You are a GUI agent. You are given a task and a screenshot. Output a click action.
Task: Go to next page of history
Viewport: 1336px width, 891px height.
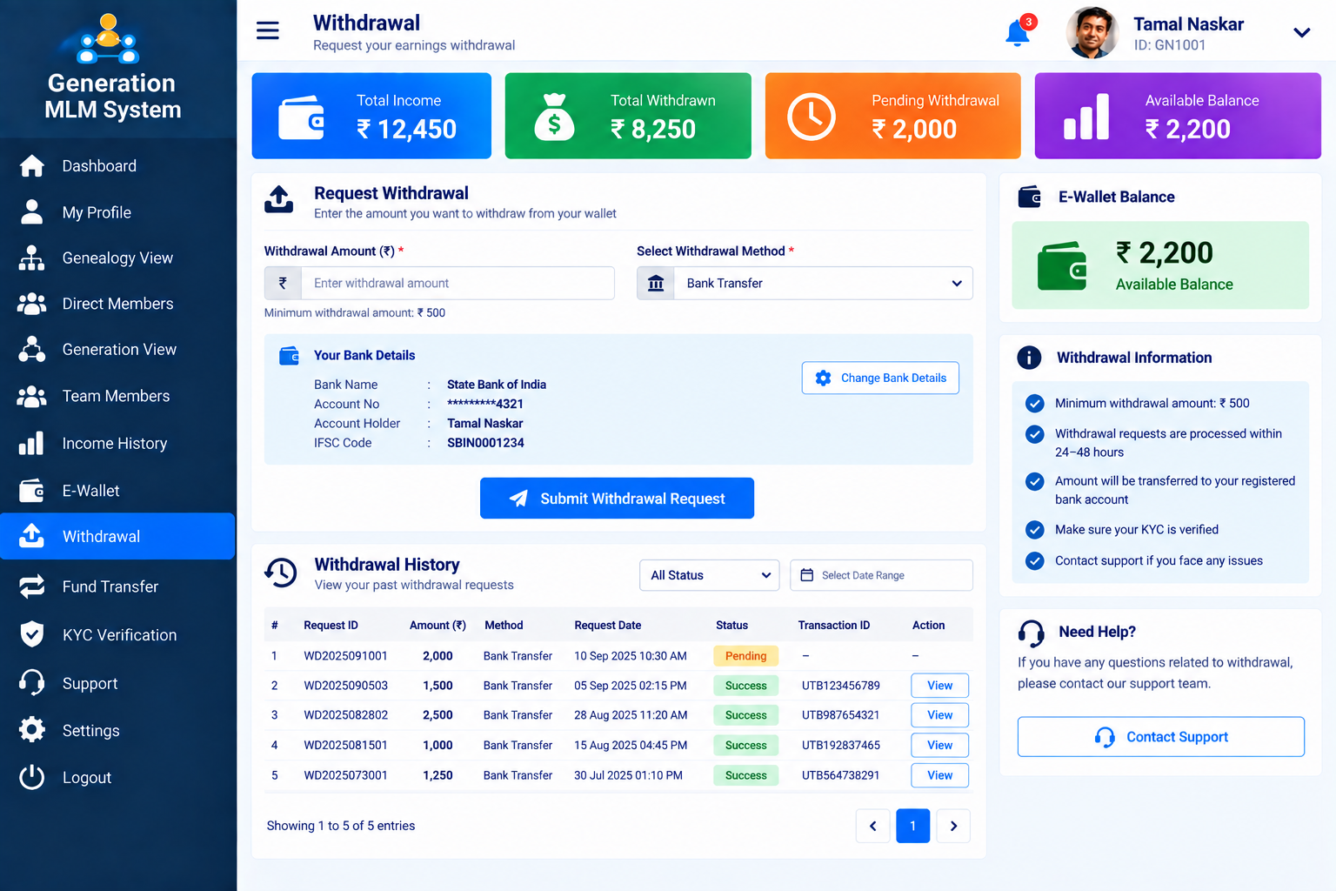tap(953, 826)
